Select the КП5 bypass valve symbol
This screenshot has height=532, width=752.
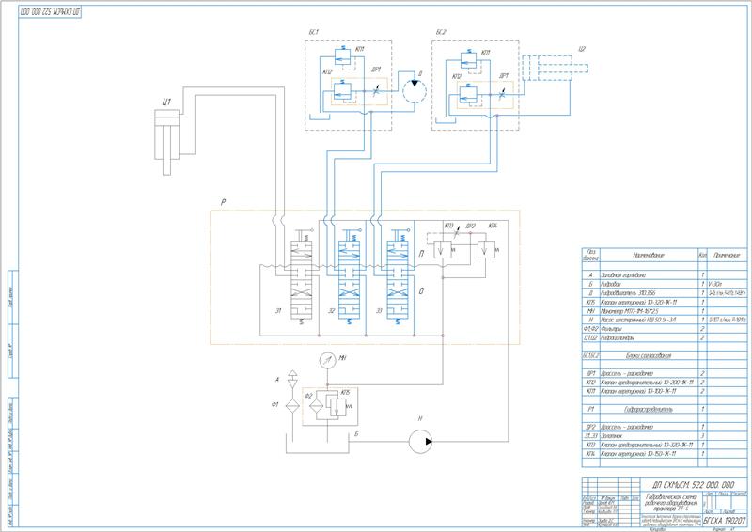tap(338, 405)
